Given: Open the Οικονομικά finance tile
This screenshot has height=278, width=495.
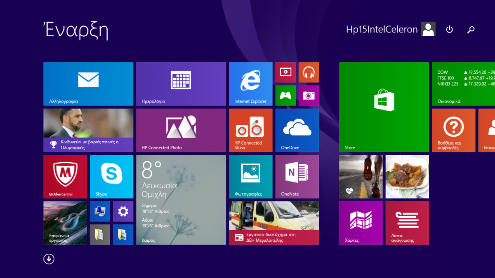Looking at the screenshot, I should click(463, 84).
